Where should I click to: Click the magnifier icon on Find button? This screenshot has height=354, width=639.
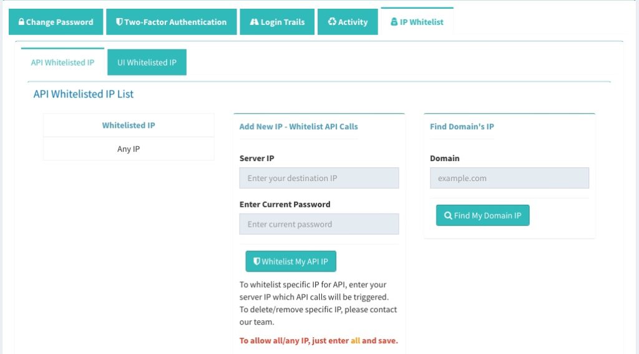click(x=448, y=215)
